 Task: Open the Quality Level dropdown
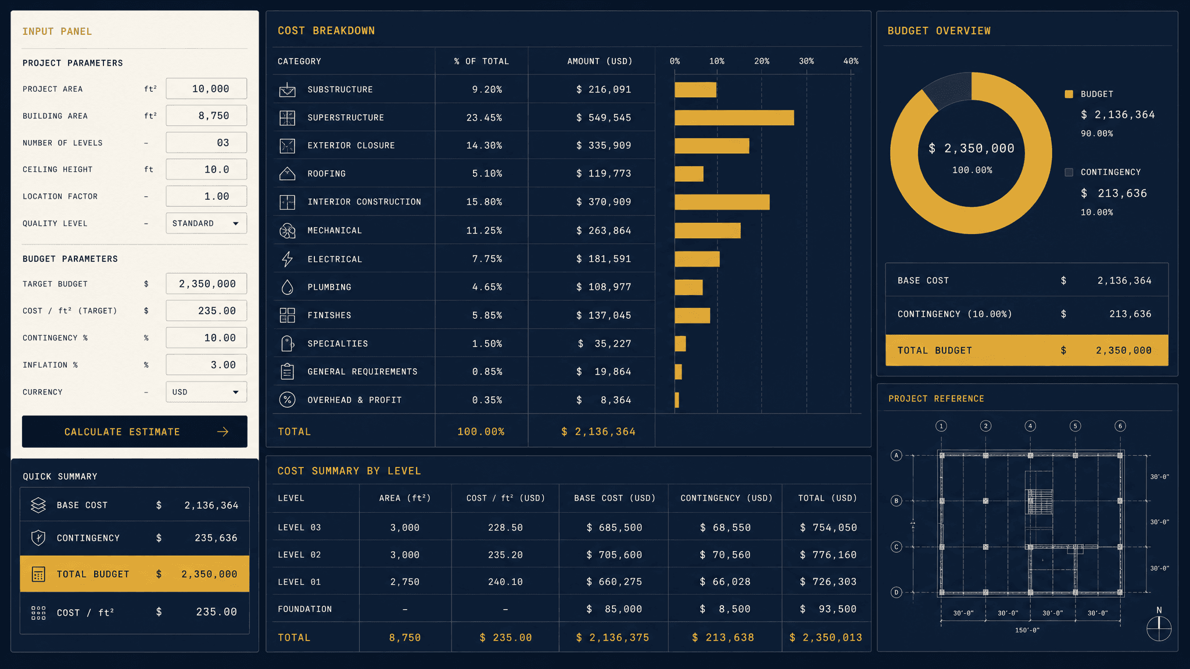[x=206, y=224]
